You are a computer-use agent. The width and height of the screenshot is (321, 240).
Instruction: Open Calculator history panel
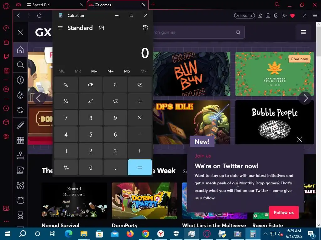pyautogui.click(x=145, y=28)
